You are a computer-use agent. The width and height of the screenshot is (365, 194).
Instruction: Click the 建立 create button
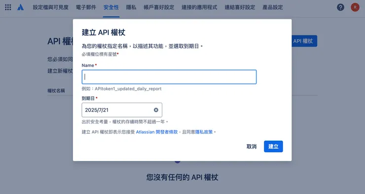point(273,147)
